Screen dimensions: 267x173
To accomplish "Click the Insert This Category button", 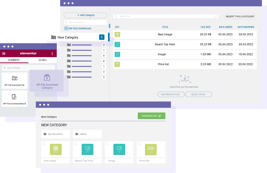I will [x=240, y=17].
